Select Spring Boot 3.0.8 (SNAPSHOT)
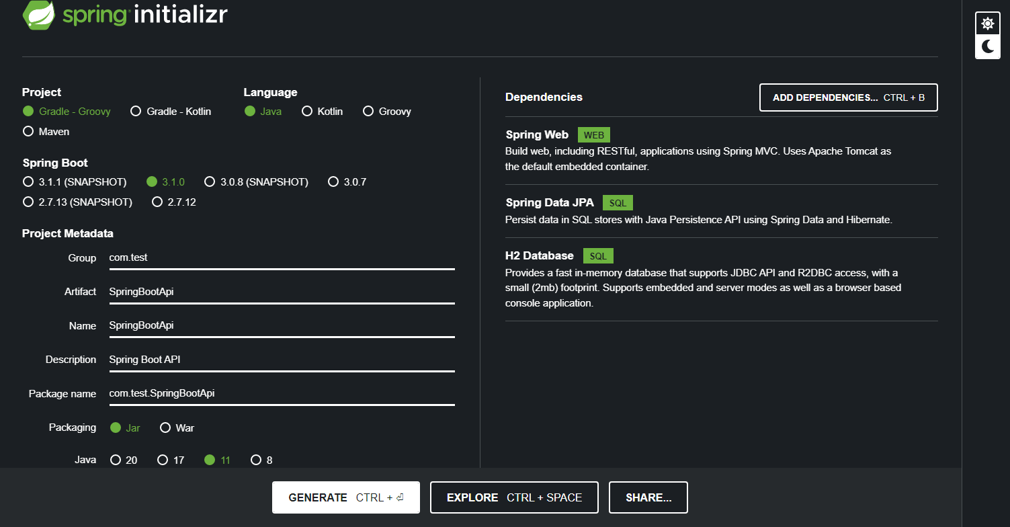The height and width of the screenshot is (527, 1010). tap(256, 182)
